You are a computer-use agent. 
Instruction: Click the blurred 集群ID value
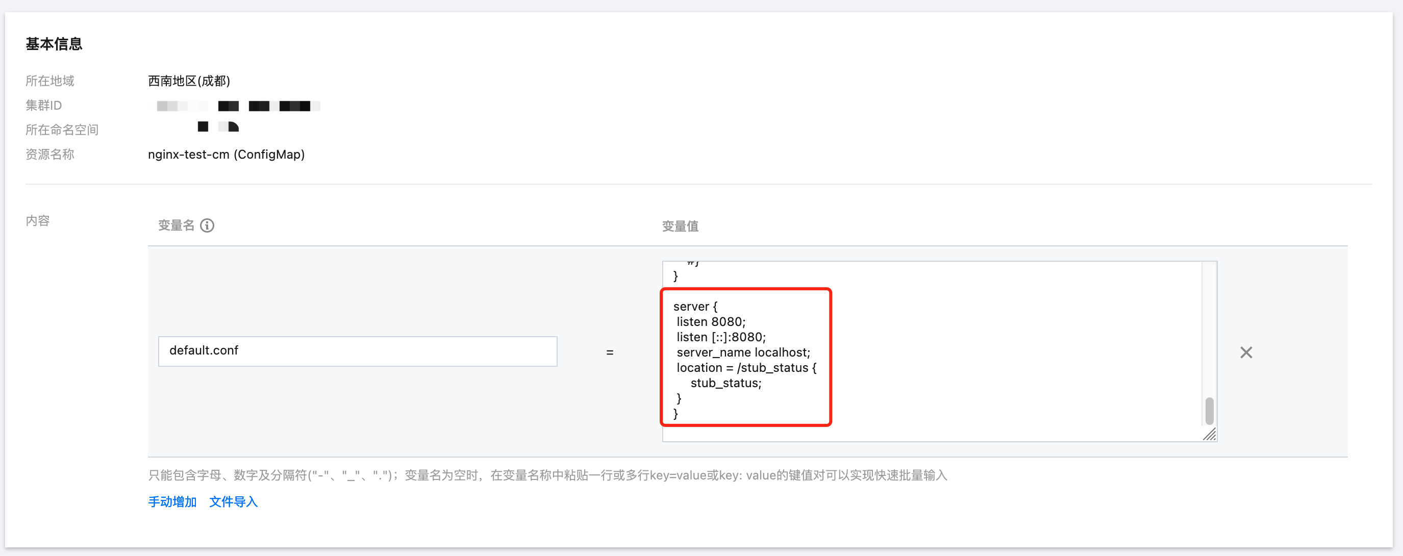coord(234,106)
